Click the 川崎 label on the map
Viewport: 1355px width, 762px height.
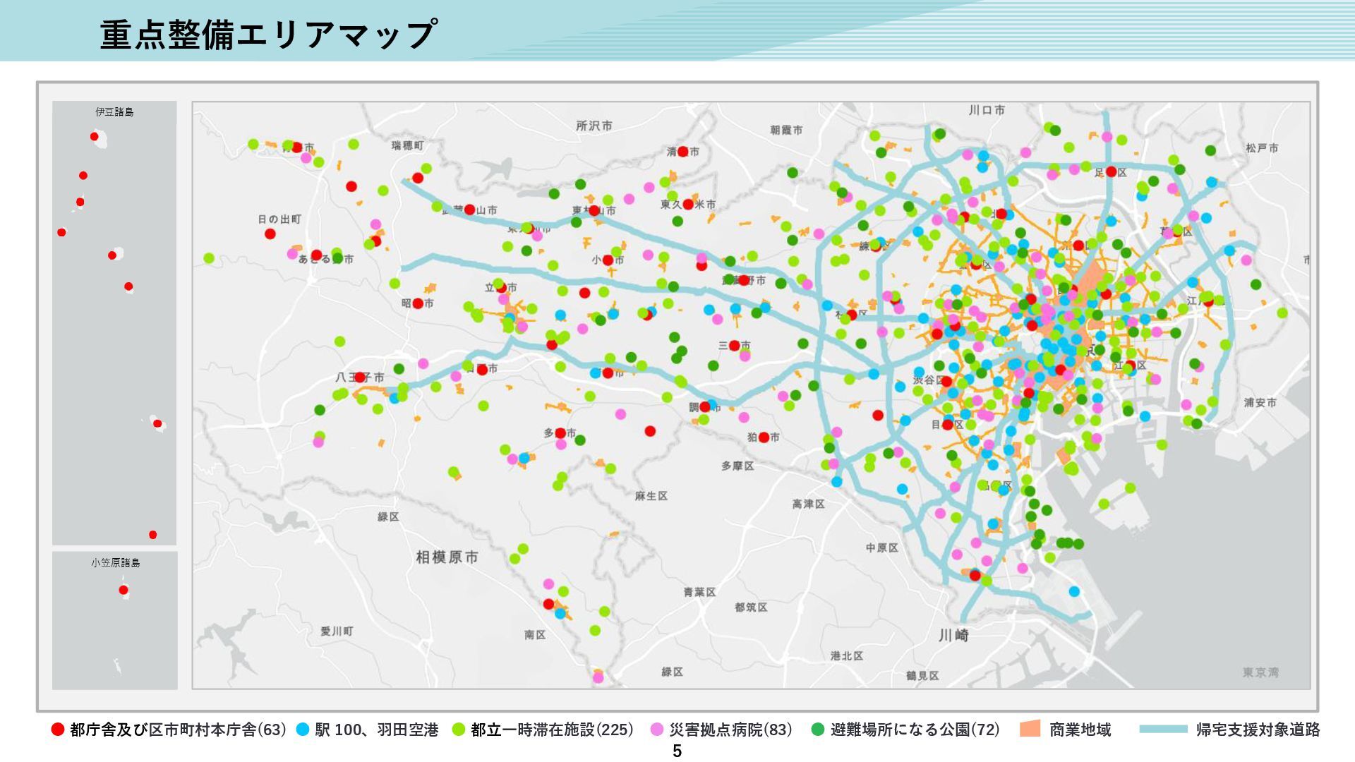pos(953,635)
